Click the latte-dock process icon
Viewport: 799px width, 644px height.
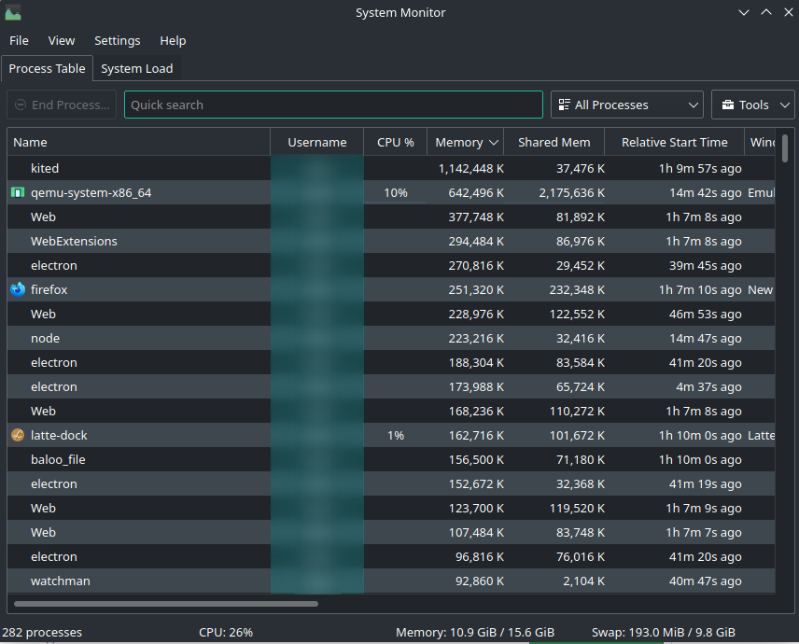pos(18,435)
